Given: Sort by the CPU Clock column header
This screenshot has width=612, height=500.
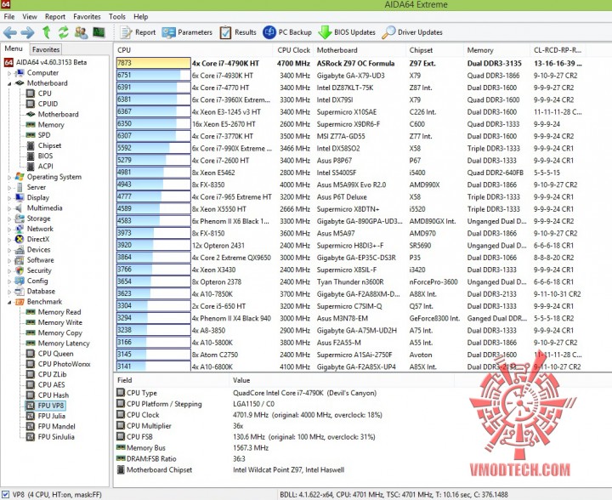Looking at the screenshot, I should (293, 50).
